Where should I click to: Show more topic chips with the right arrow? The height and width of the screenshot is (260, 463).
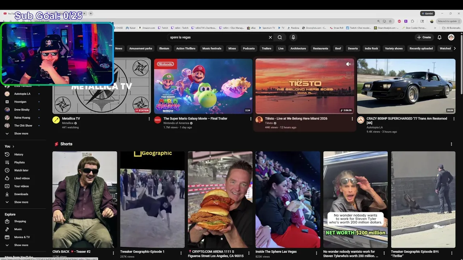click(454, 48)
